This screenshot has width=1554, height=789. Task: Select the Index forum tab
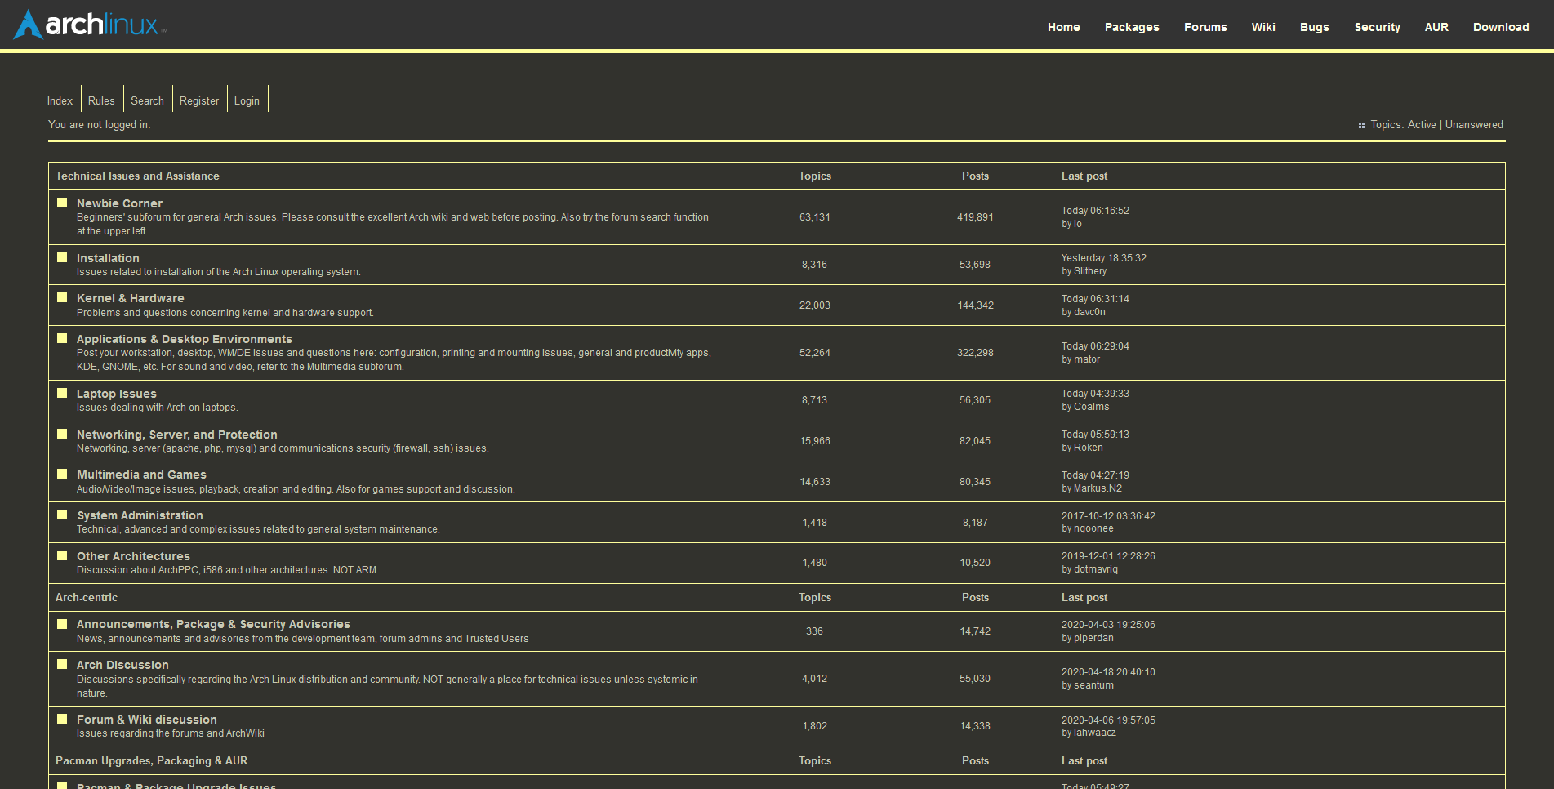pyautogui.click(x=60, y=100)
